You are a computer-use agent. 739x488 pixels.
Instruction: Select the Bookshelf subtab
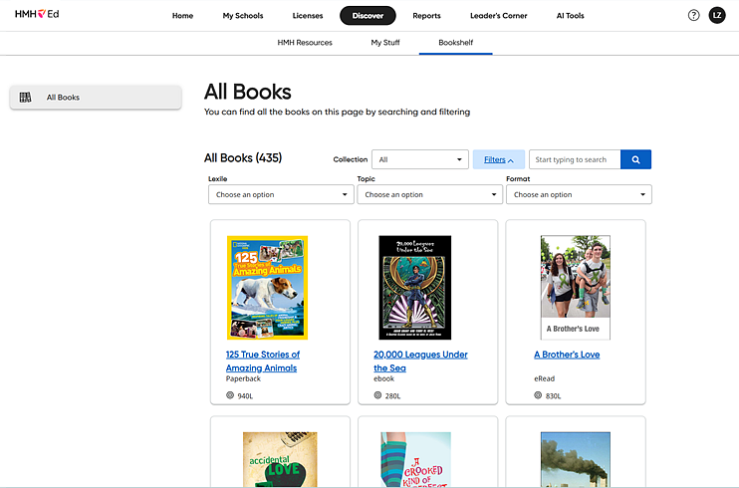(456, 43)
